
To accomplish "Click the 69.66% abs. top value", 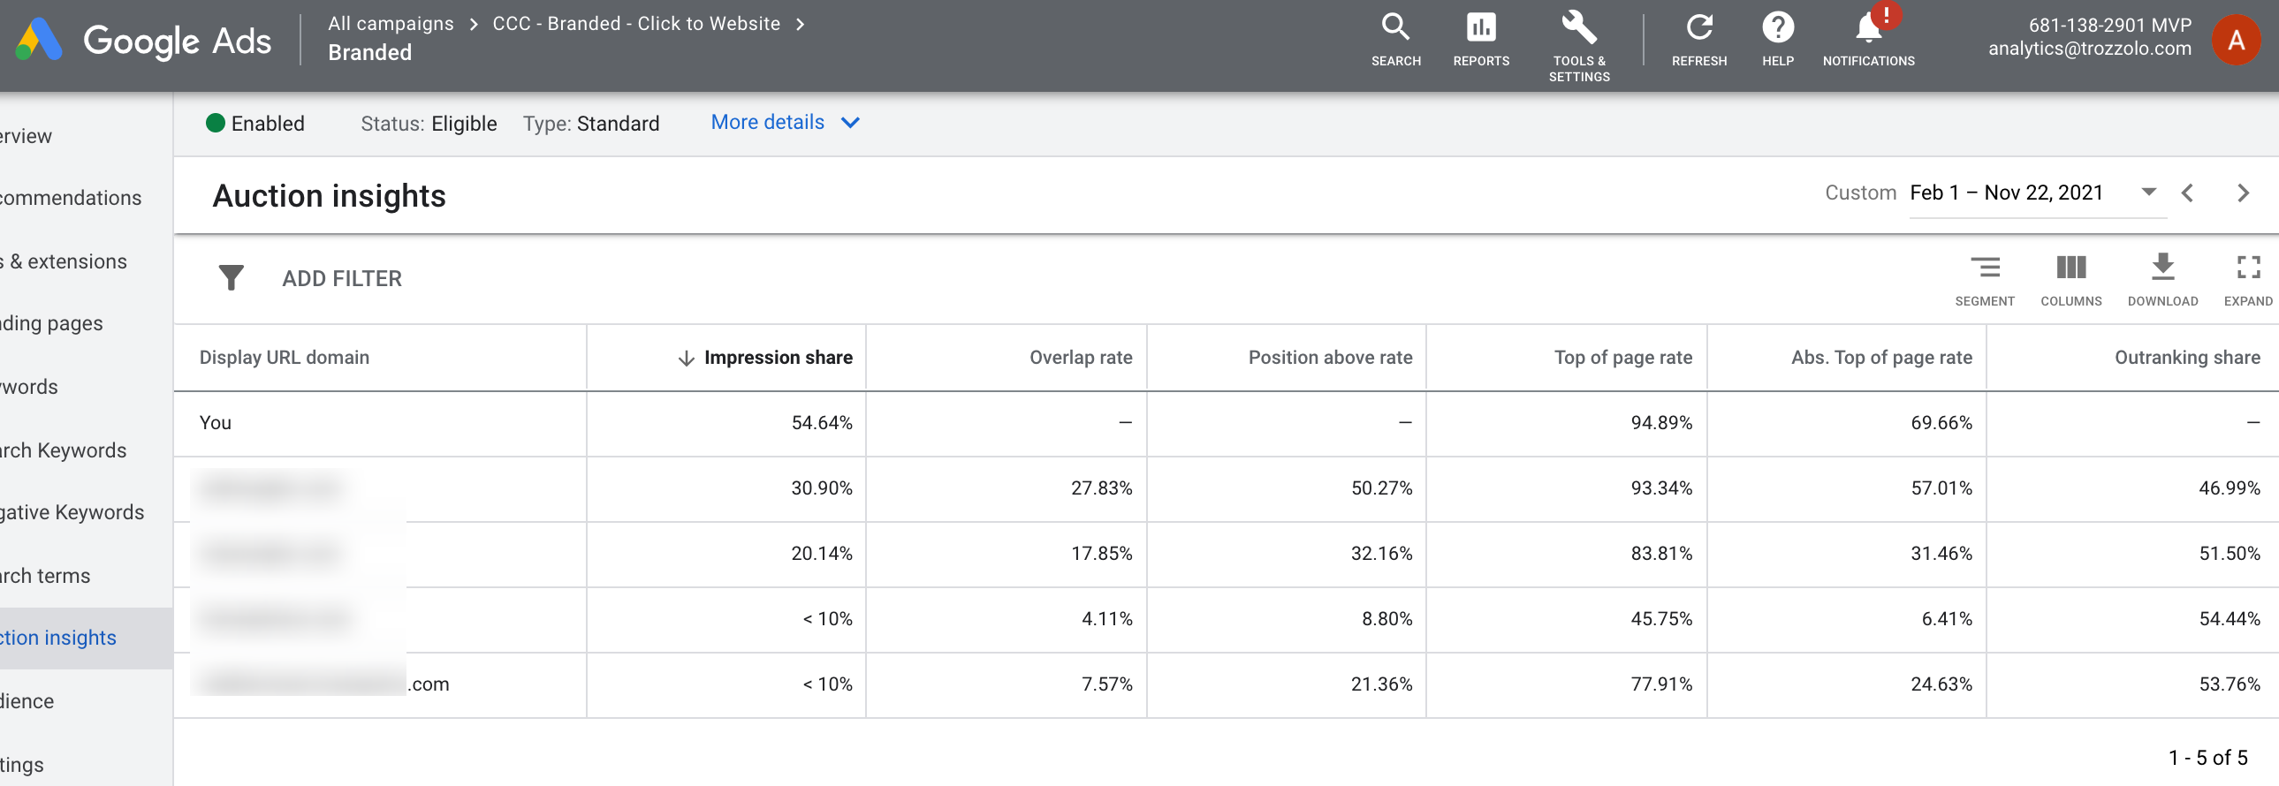I will coord(1941,423).
